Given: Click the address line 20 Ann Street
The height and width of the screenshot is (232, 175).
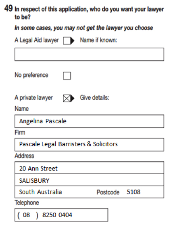Looking at the screenshot, I should (89, 168).
